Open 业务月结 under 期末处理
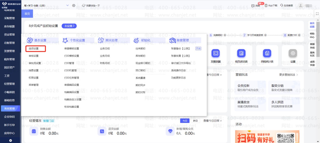 coord(105,56)
